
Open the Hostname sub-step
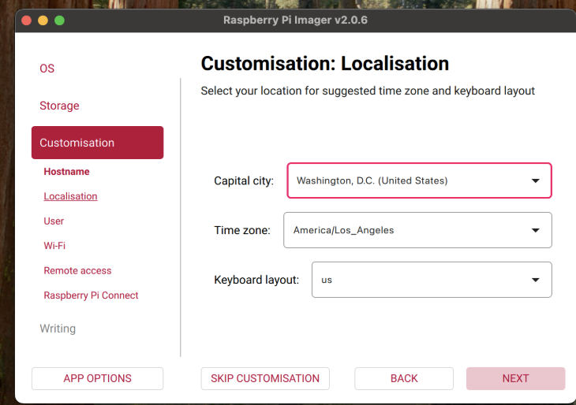tap(66, 172)
